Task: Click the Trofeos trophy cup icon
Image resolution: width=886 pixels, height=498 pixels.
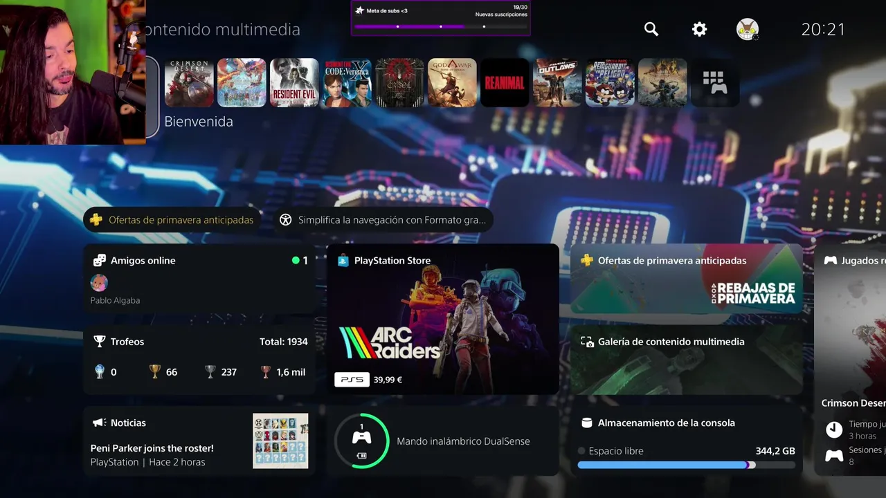Action: (99, 342)
